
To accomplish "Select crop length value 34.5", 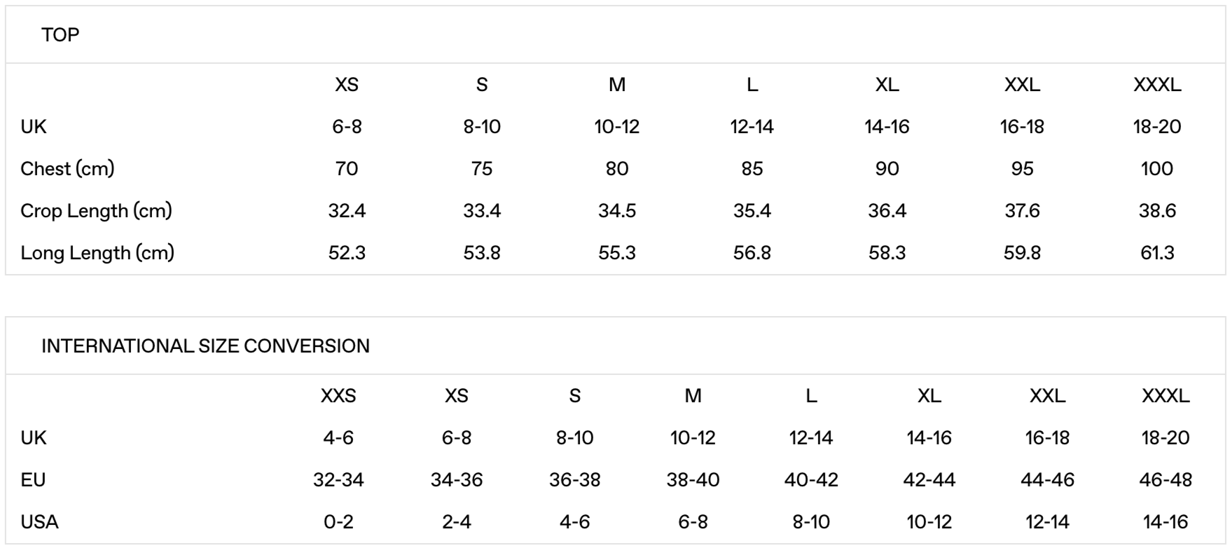I will (x=617, y=211).
